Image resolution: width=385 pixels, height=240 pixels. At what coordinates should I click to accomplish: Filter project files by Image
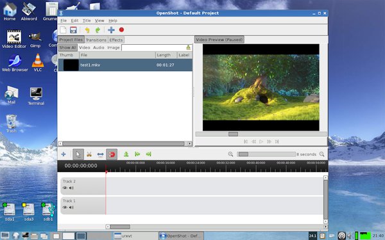click(x=114, y=47)
